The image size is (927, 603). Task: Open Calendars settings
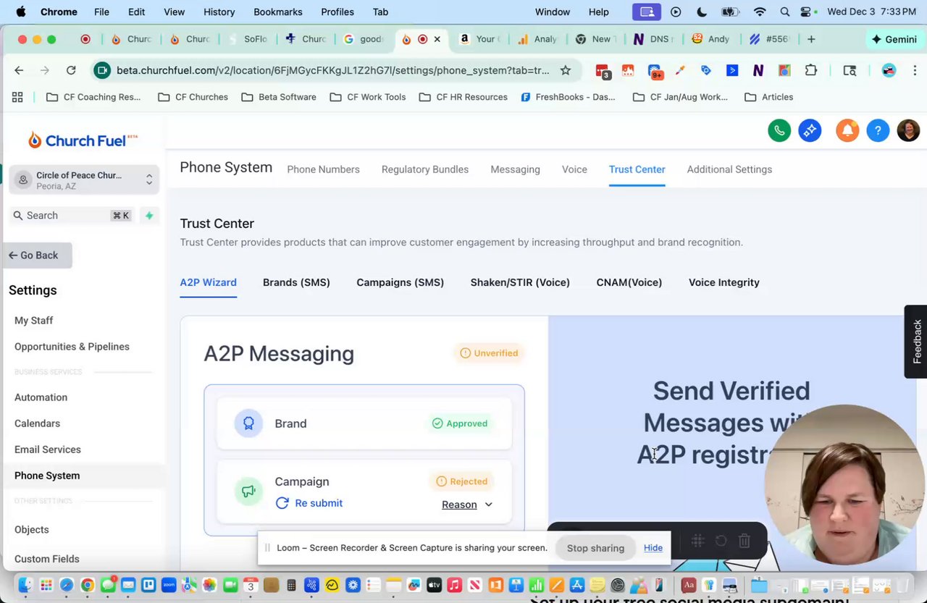[37, 423]
